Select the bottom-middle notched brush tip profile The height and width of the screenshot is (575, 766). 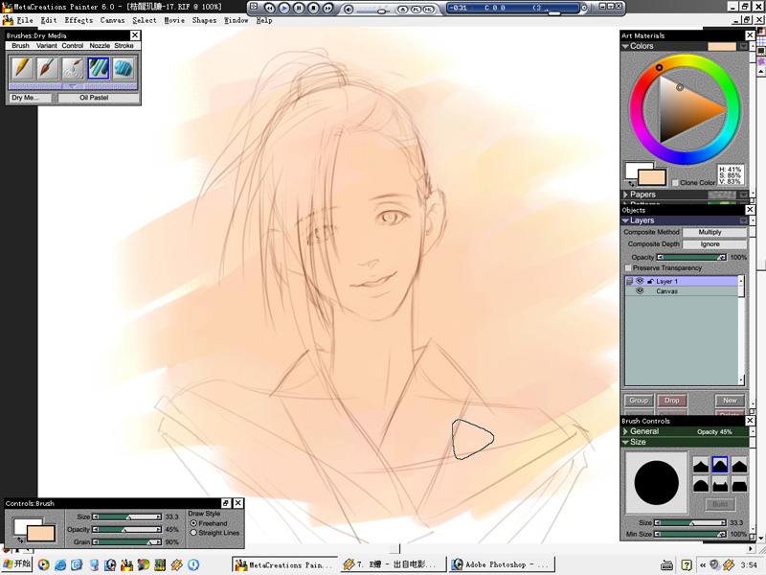click(x=720, y=485)
